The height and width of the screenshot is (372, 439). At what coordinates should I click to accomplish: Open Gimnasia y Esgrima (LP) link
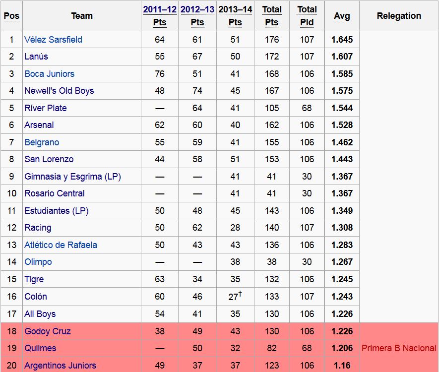tap(72, 177)
